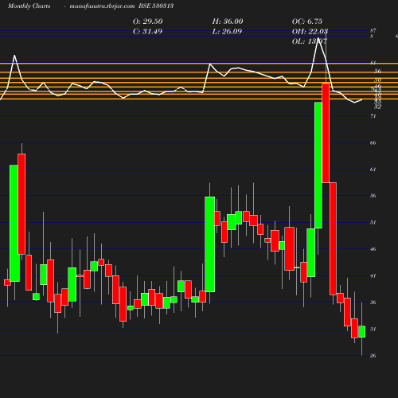Viewport: 398px width, 398px height.
Task: Click the 31 price axis label
Action: click(373, 329)
